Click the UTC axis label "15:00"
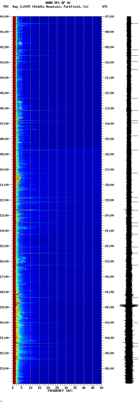 pyautogui.click(x=109, y=139)
